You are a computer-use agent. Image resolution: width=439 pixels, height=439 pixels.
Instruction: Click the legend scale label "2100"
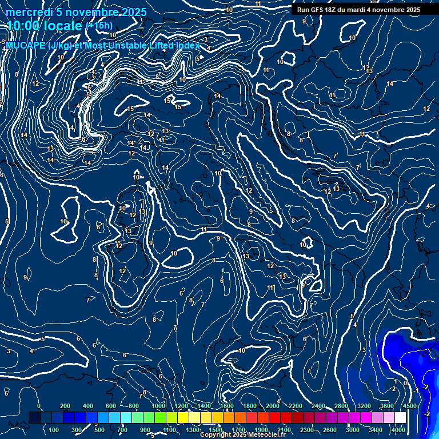coord(284,430)
